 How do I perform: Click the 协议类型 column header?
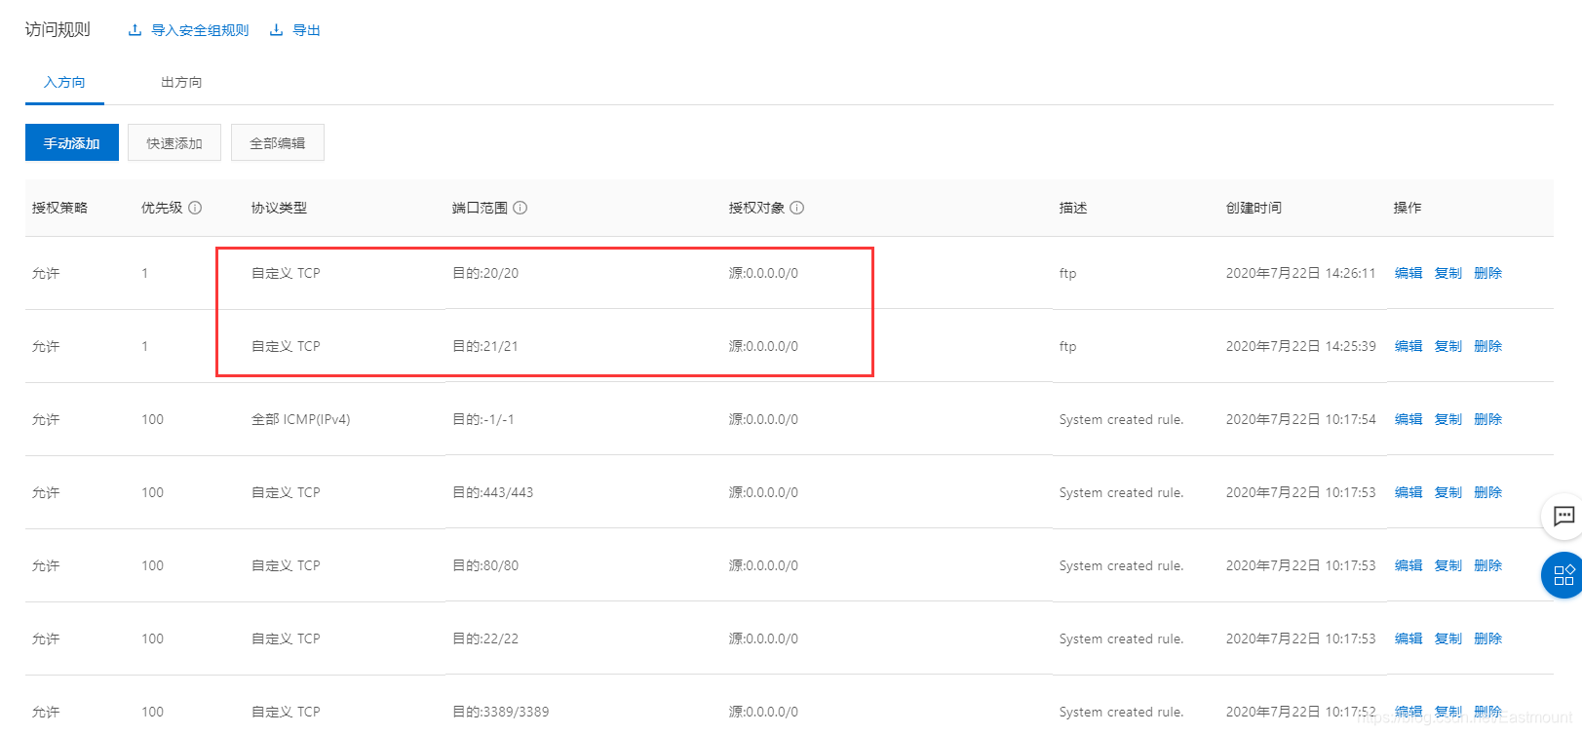tap(279, 208)
